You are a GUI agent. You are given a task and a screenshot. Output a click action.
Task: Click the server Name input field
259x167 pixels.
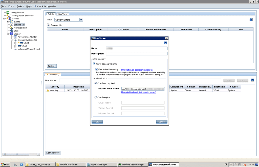137,48
